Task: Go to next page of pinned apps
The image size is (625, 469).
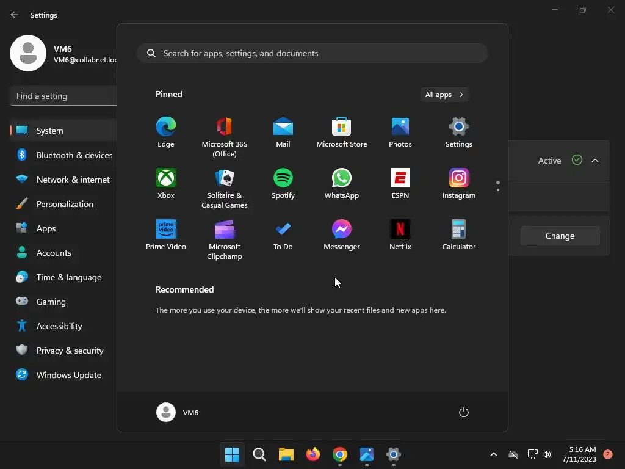Action: point(498,189)
